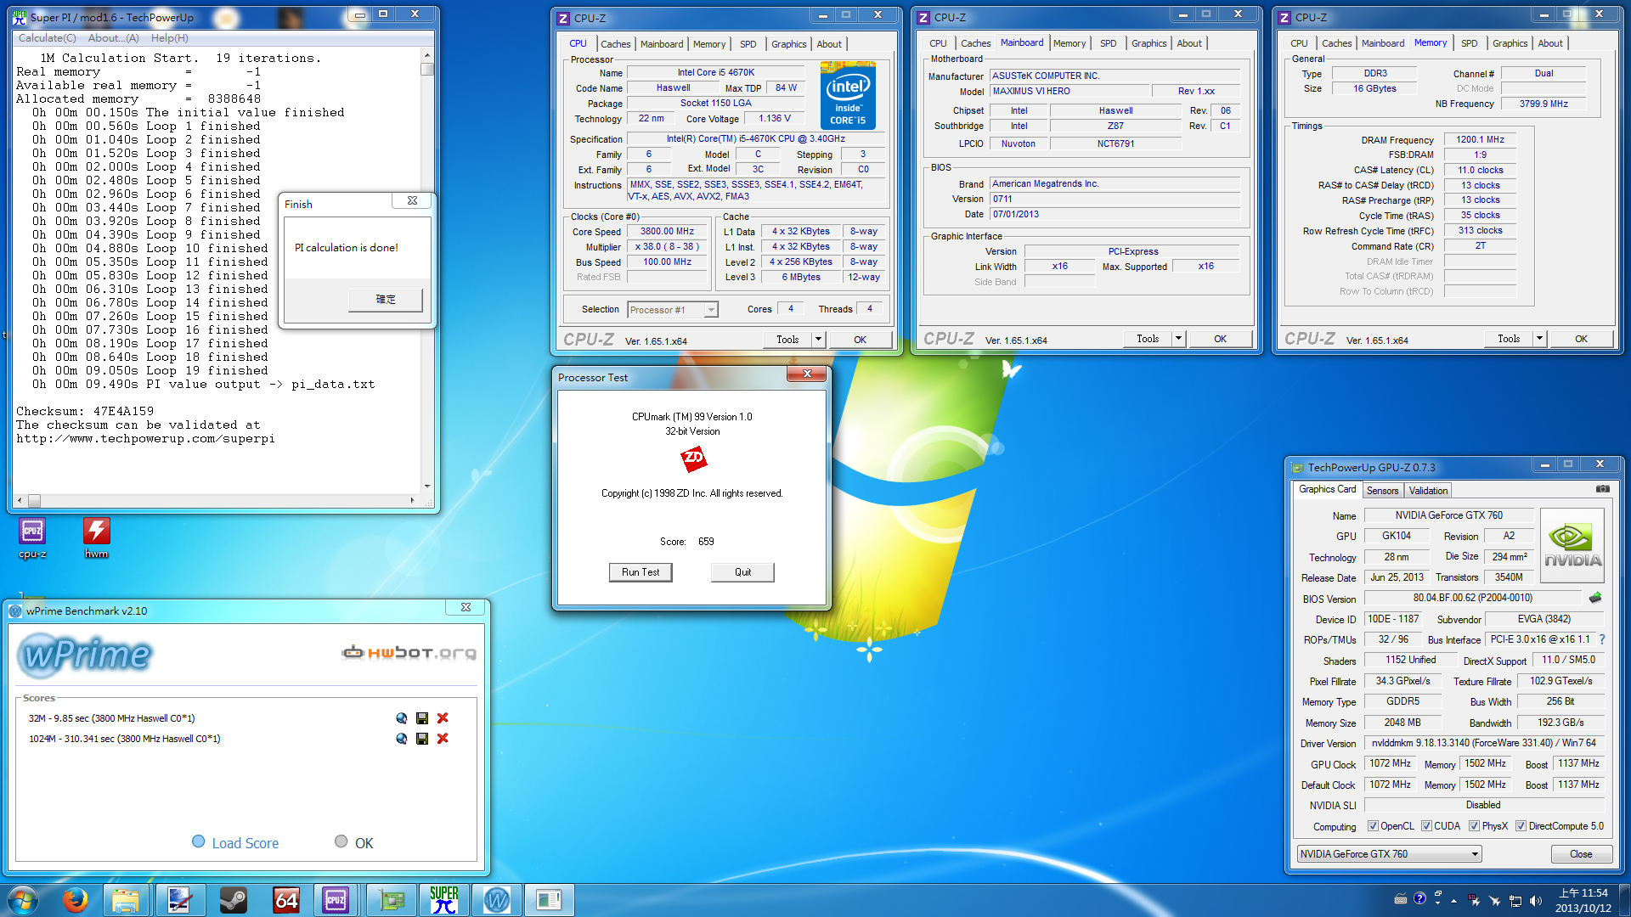Select the OK radio button in wPrime
Image resolution: width=1631 pixels, height=917 pixels.
pyautogui.click(x=341, y=841)
